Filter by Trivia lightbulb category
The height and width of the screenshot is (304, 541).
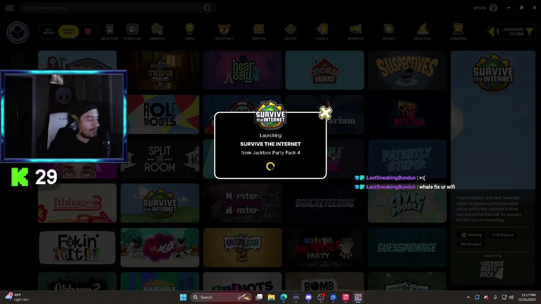(x=190, y=32)
